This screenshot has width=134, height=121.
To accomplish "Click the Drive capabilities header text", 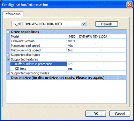I will (x=25, y=32).
